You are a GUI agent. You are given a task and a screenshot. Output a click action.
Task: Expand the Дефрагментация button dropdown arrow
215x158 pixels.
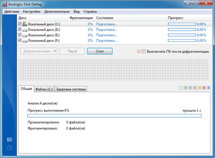(x=55, y=51)
